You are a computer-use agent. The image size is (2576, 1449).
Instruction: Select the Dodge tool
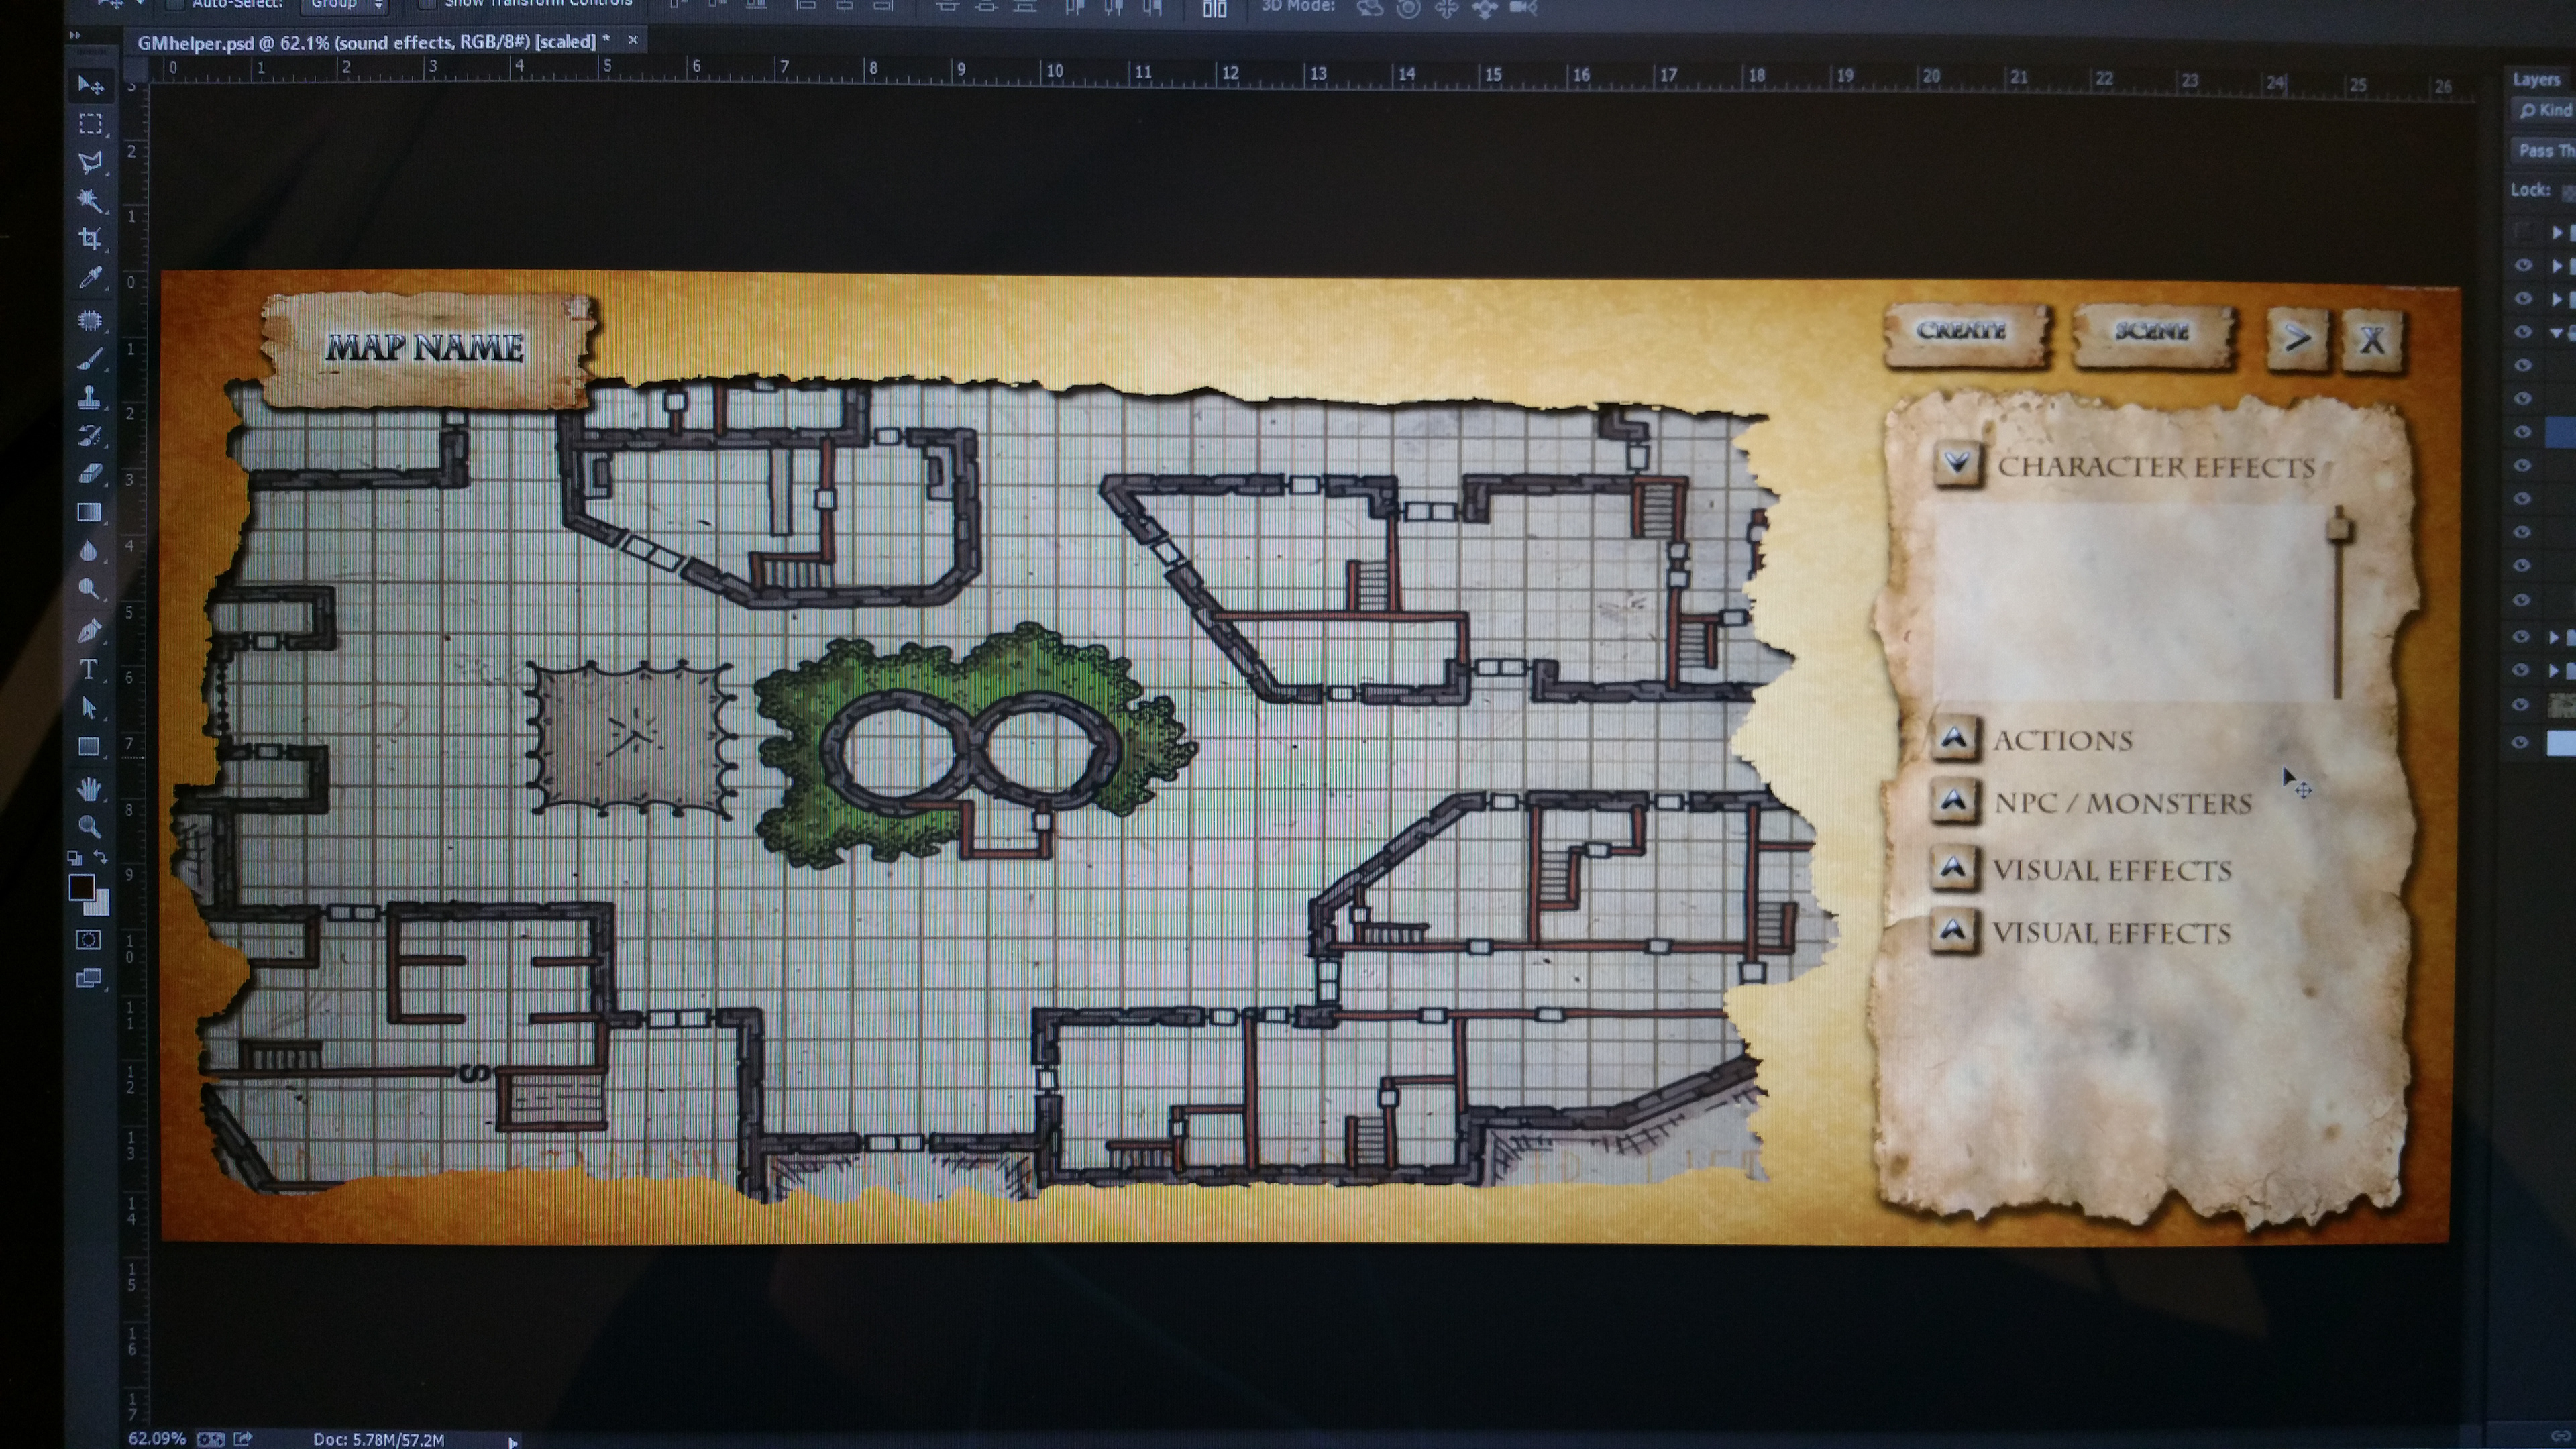click(90, 589)
